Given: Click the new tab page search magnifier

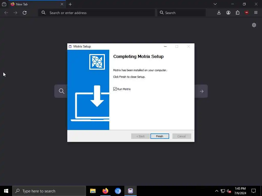Looking at the screenshot, I should (x=61, y=91).
